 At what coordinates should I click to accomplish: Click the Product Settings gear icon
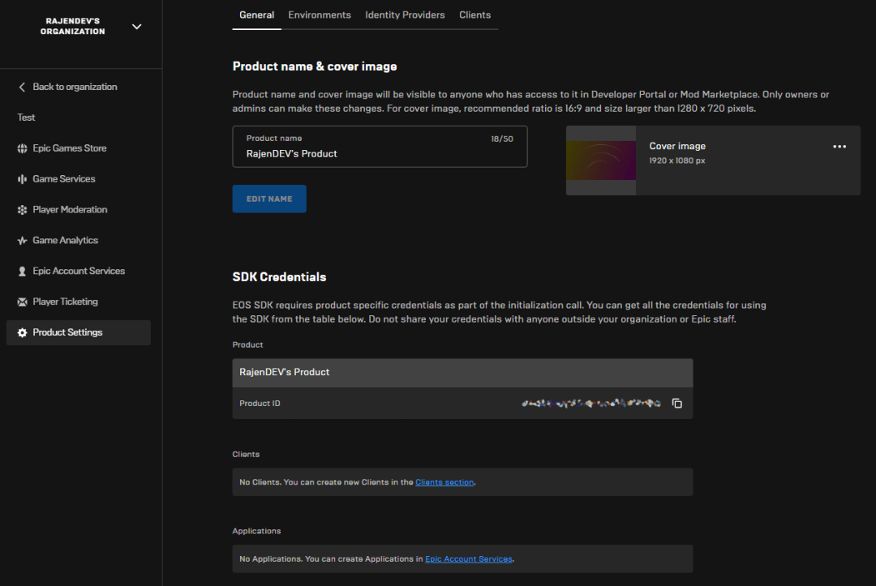tap(22, 332)
